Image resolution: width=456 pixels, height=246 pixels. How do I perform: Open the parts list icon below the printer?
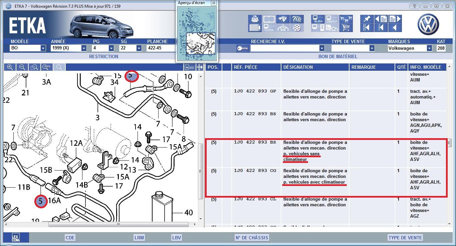[x=255, y=28]
